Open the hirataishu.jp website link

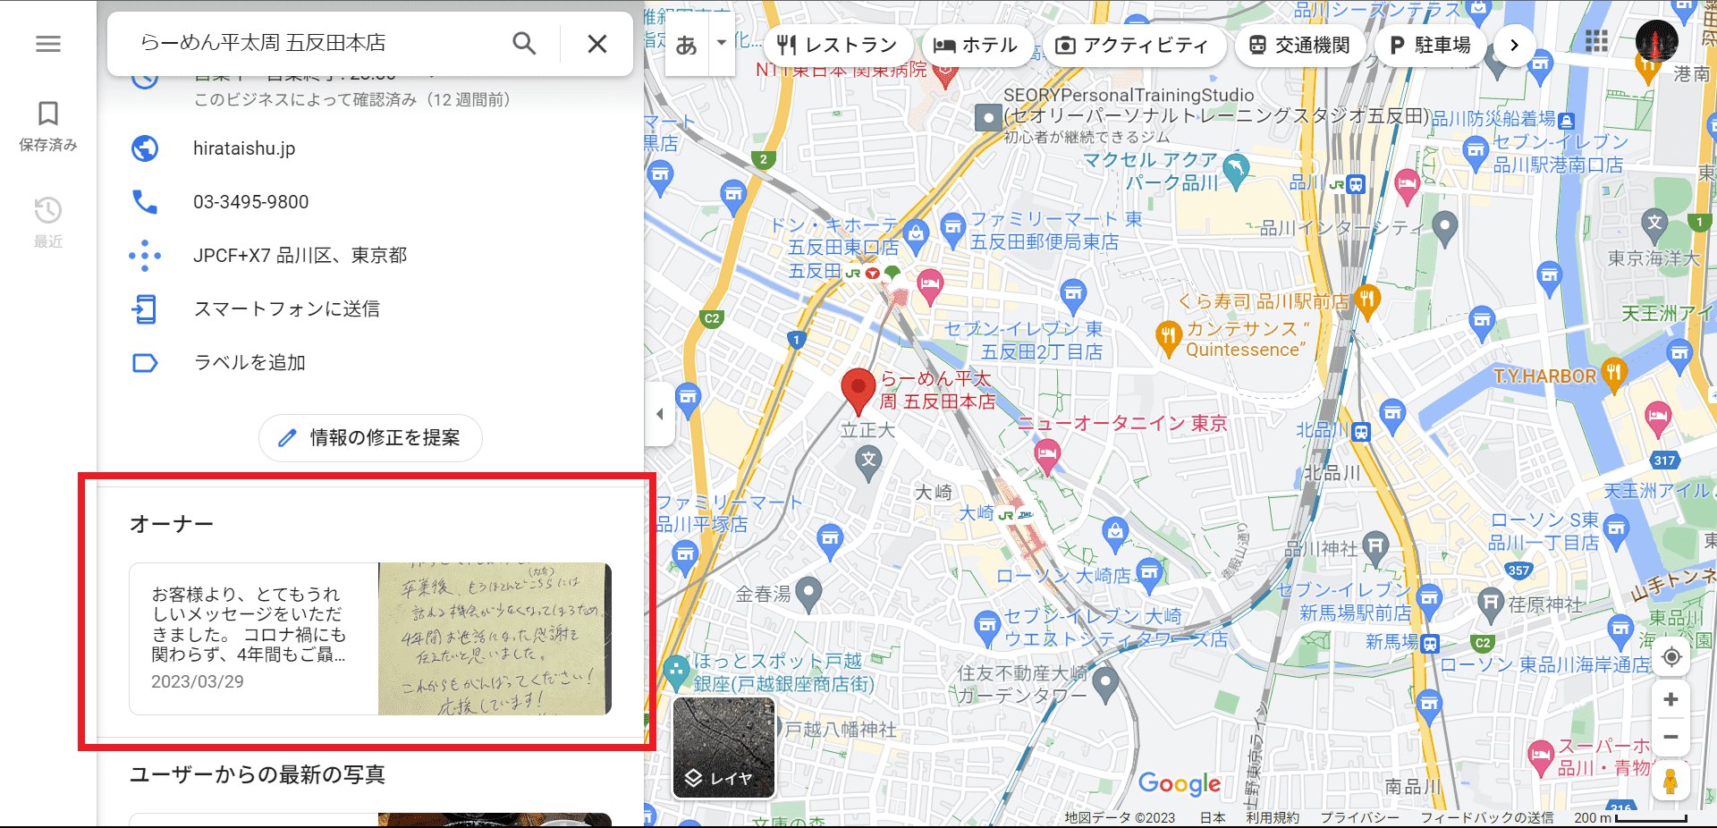(x=244, y=148)
